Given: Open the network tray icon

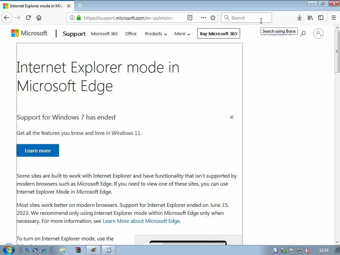Looking at the screenshot, I should (299, 250).
